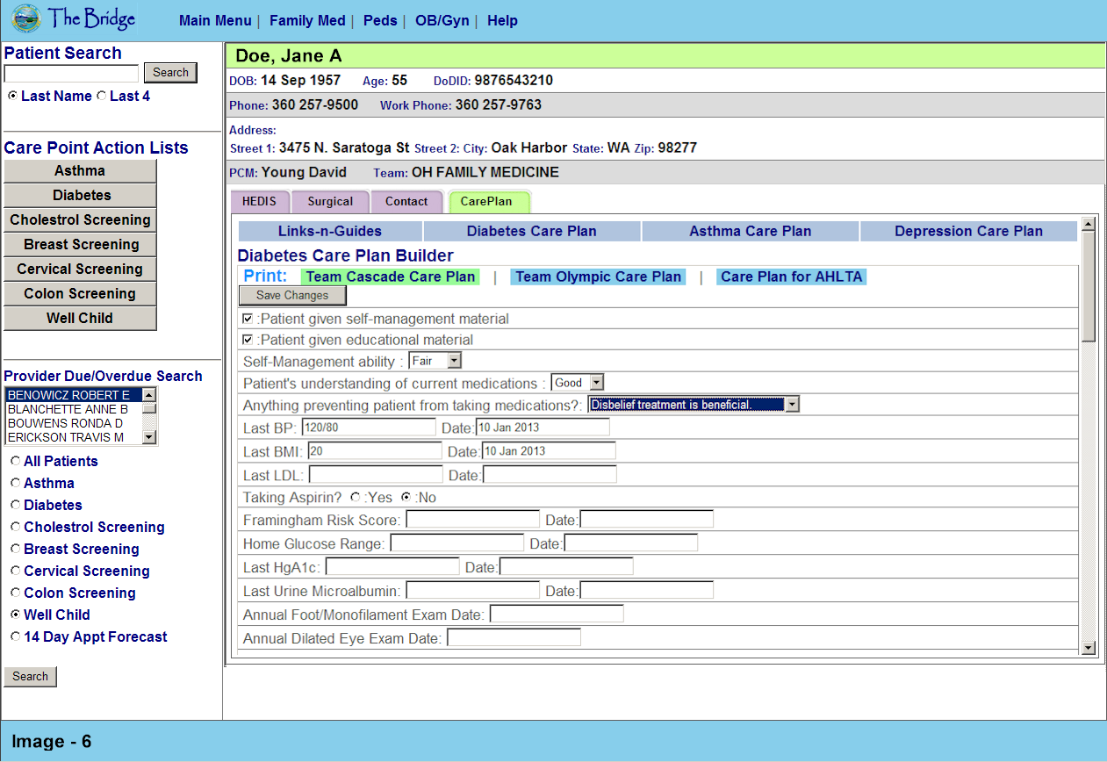Image resolution: width=1107 pixels, height=762 pixels.
Task: Switch to the Contact tab
Action: pyautogui.click(x=406, y=202)
